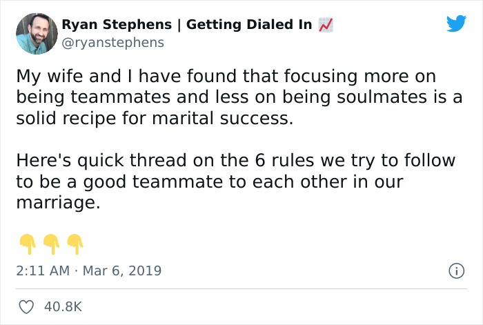Click the tweet info icon
483x325 pixels.
tap(455, 271)
